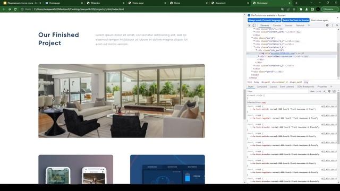
Task: Toggle the device toolbar in DevTools
Action: (254, 25)
